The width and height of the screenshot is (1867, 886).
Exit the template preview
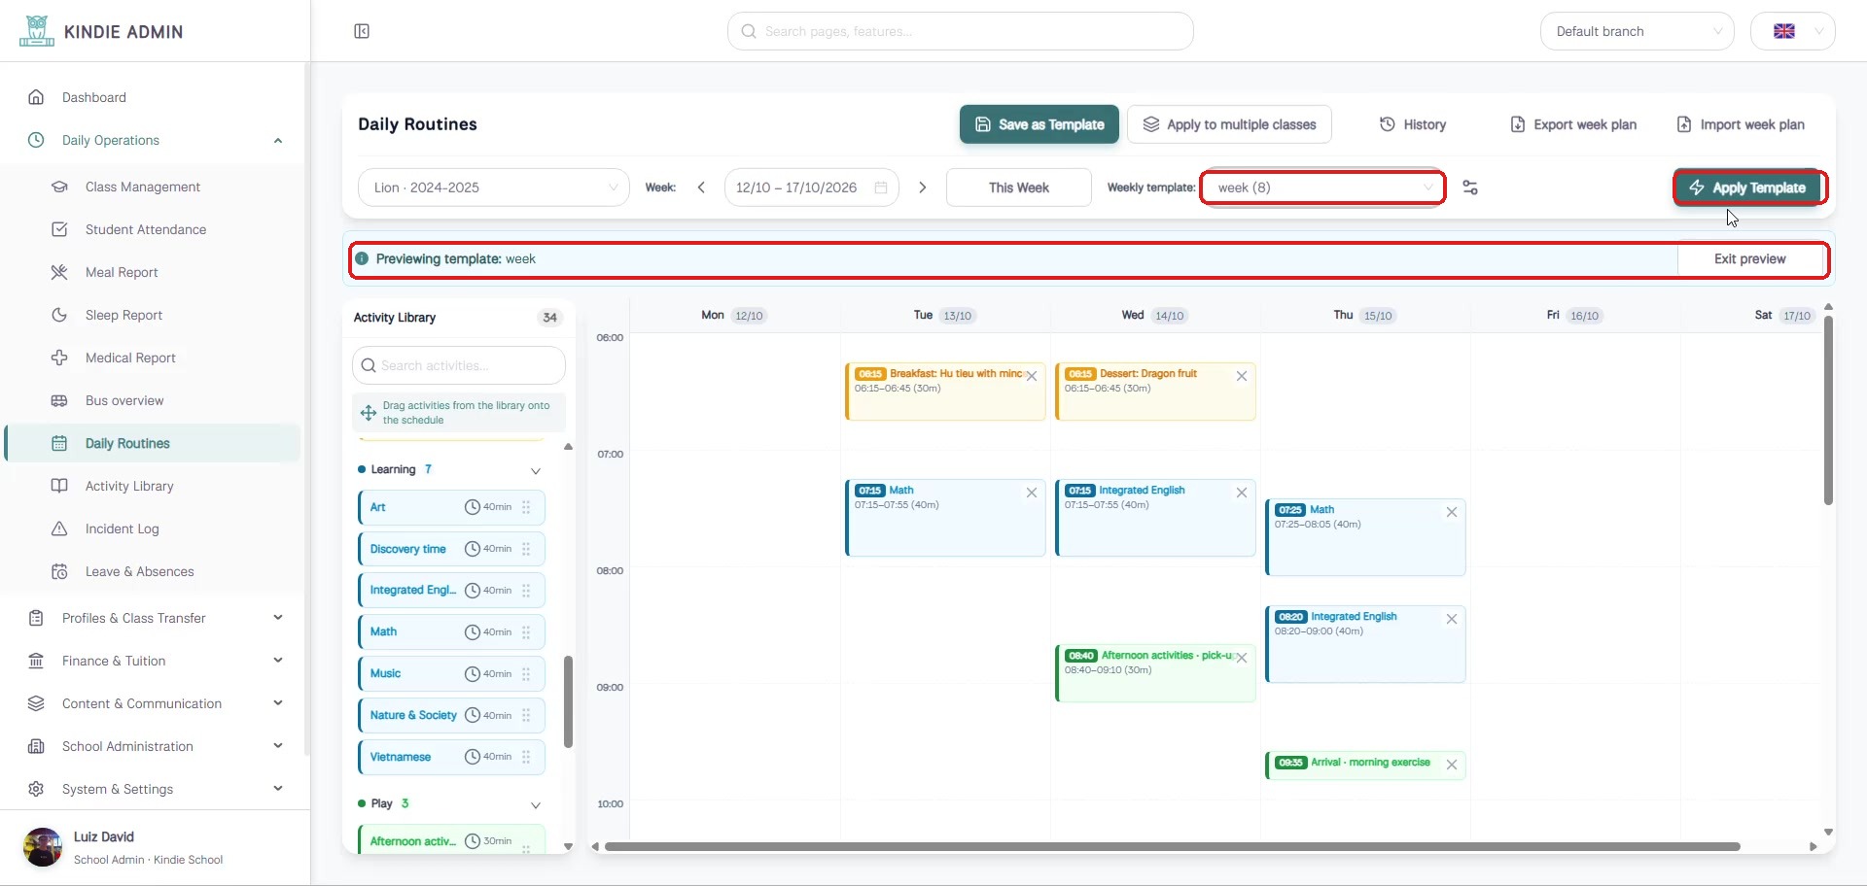(x=1750, y=258)
